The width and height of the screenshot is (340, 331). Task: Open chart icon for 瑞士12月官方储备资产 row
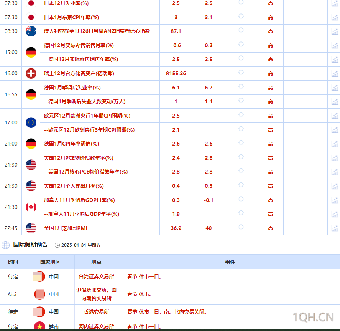[x=335, y=74]
